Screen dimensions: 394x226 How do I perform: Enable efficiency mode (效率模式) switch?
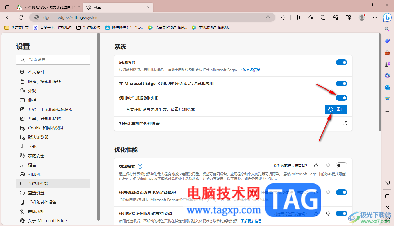click(x=342, y=165)
